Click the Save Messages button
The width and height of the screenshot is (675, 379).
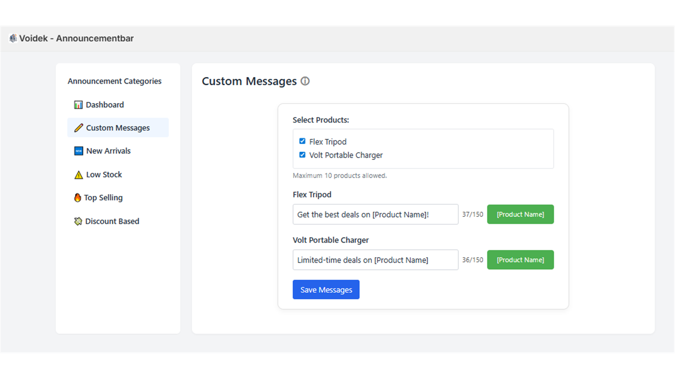tap(326, 289)
